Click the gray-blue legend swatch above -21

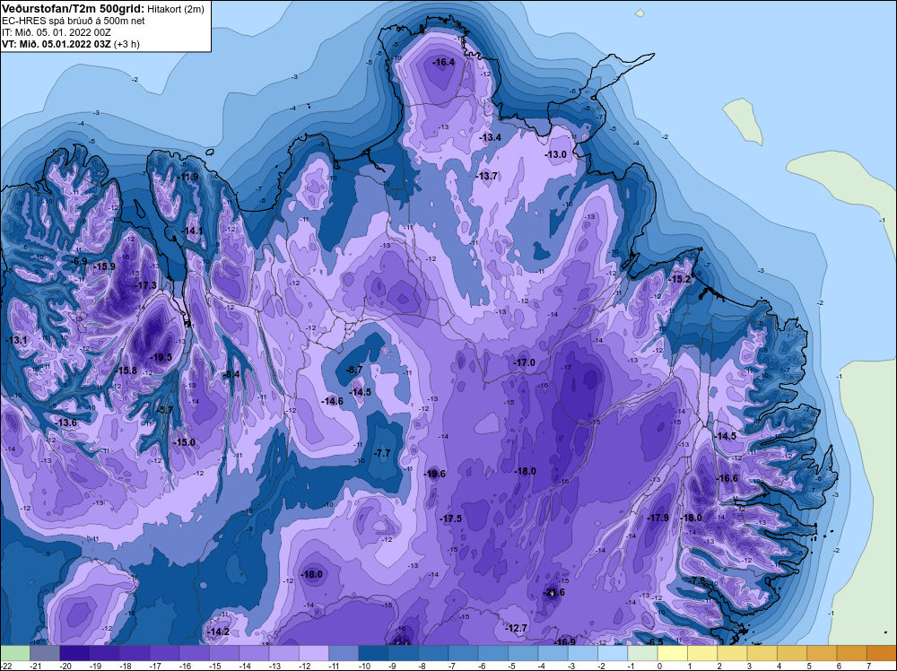click(45, 653)
